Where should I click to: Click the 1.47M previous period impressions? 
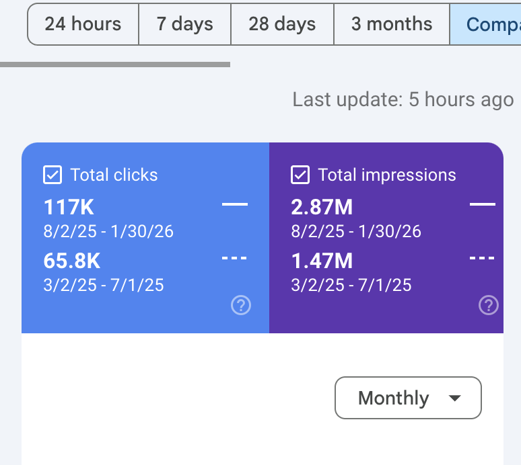pos(322,260)
